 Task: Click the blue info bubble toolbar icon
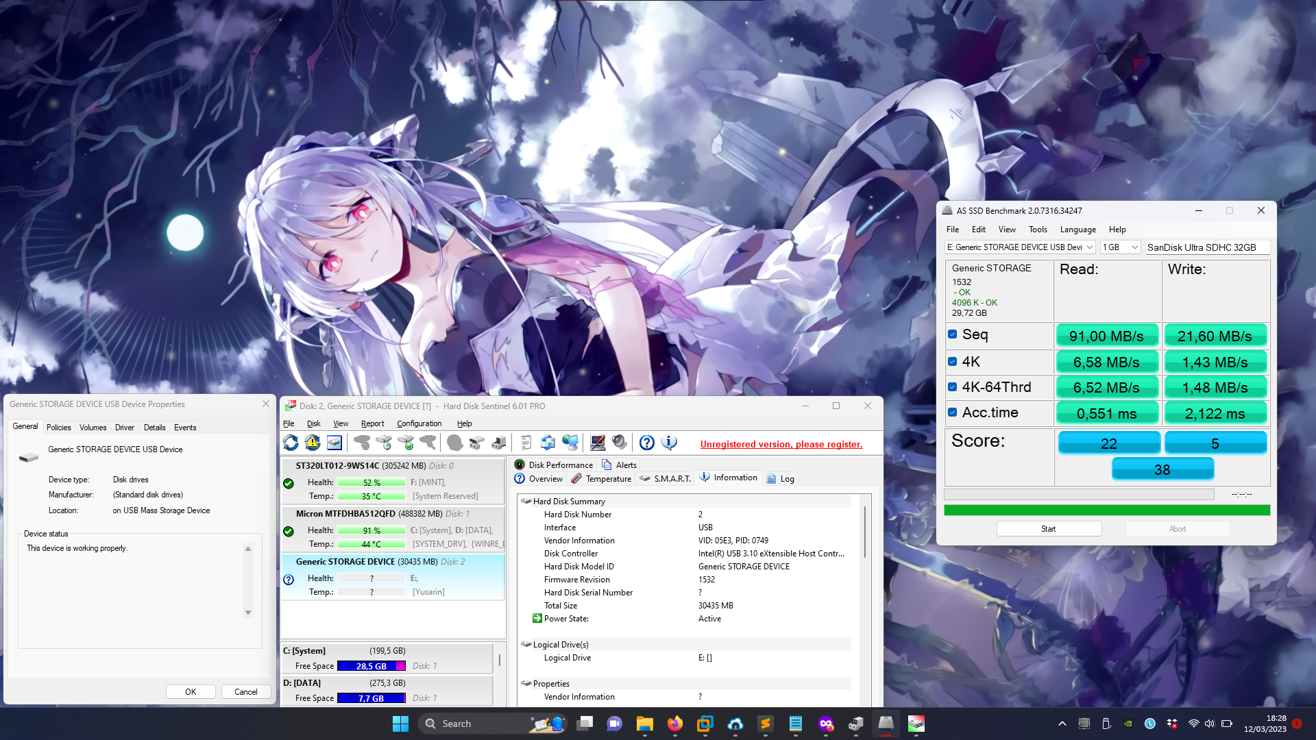[669, 443]
